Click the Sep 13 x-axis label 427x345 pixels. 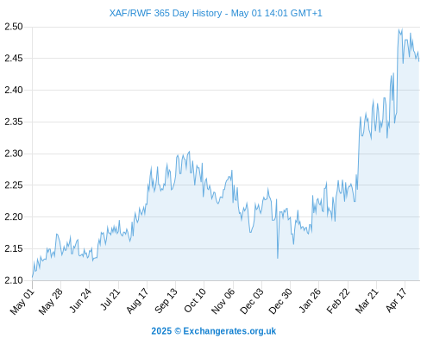click(166, 301)
